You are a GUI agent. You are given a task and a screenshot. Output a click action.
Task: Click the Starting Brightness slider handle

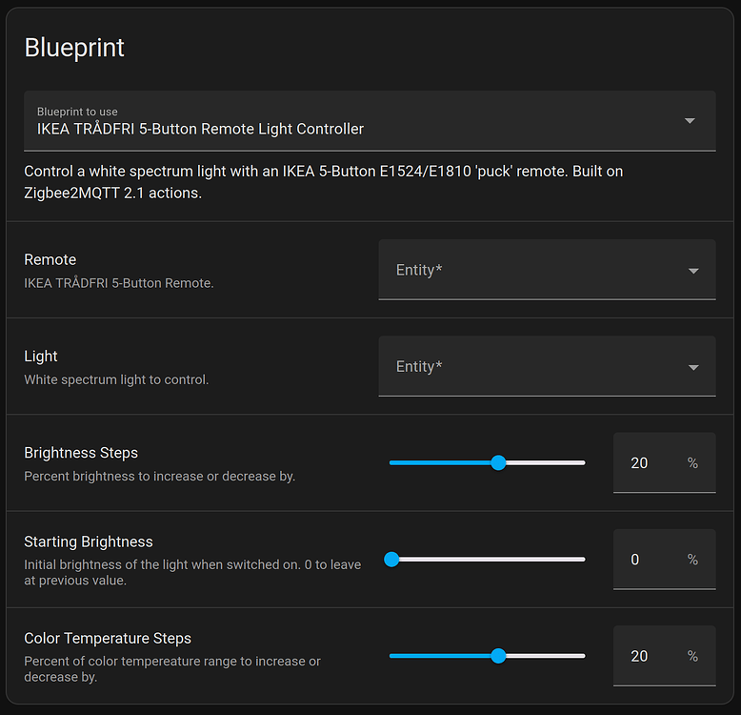[391, 560]
